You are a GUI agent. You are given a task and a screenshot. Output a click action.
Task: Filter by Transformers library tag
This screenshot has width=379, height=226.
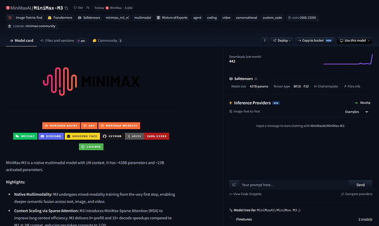coord(60,18)
